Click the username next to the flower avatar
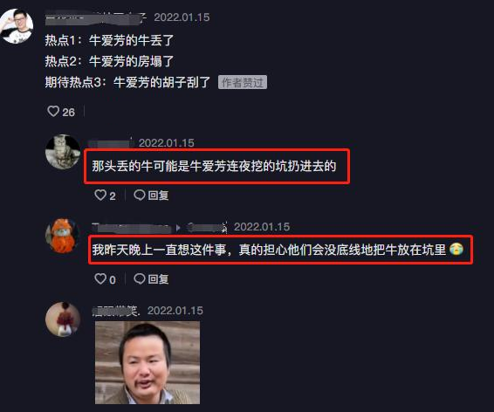Image resolution: width=494 pixels, height=412 pixels. point(115,311)
